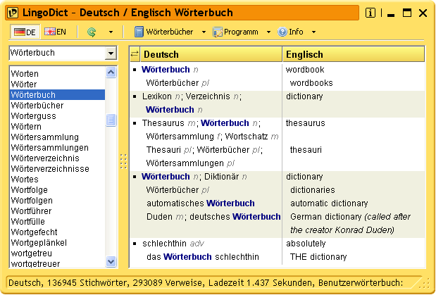The width and height of the screenshot is (436, 295).
Task: Click Wörtersammlung in Thesaurus entry
Action: 180,137
